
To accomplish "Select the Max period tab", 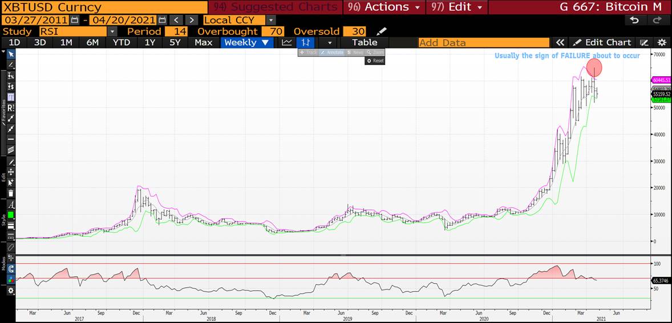I will pyautogui.click(x=204, y=42).
